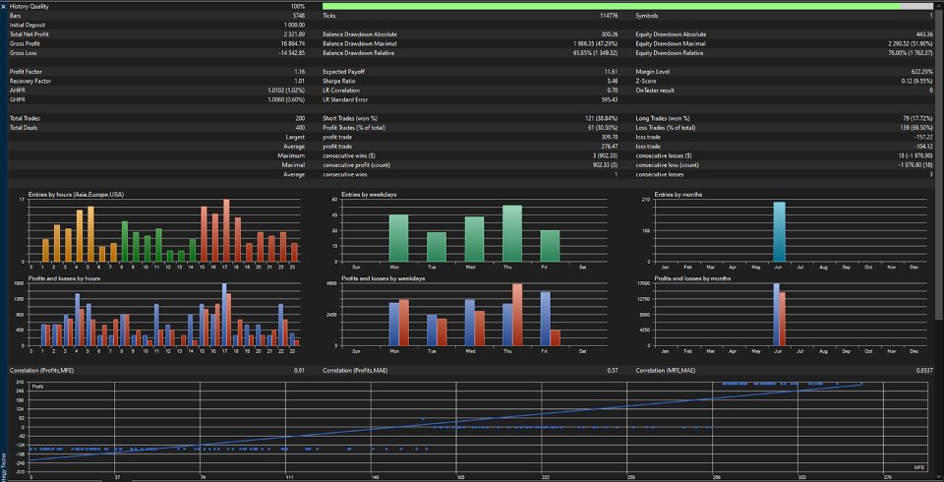Image resolution: width=944 pixels, height=482 pixels.
Task: Click the Correlation (Profits,MAE) value 0.57
Action: click(613, 371)
